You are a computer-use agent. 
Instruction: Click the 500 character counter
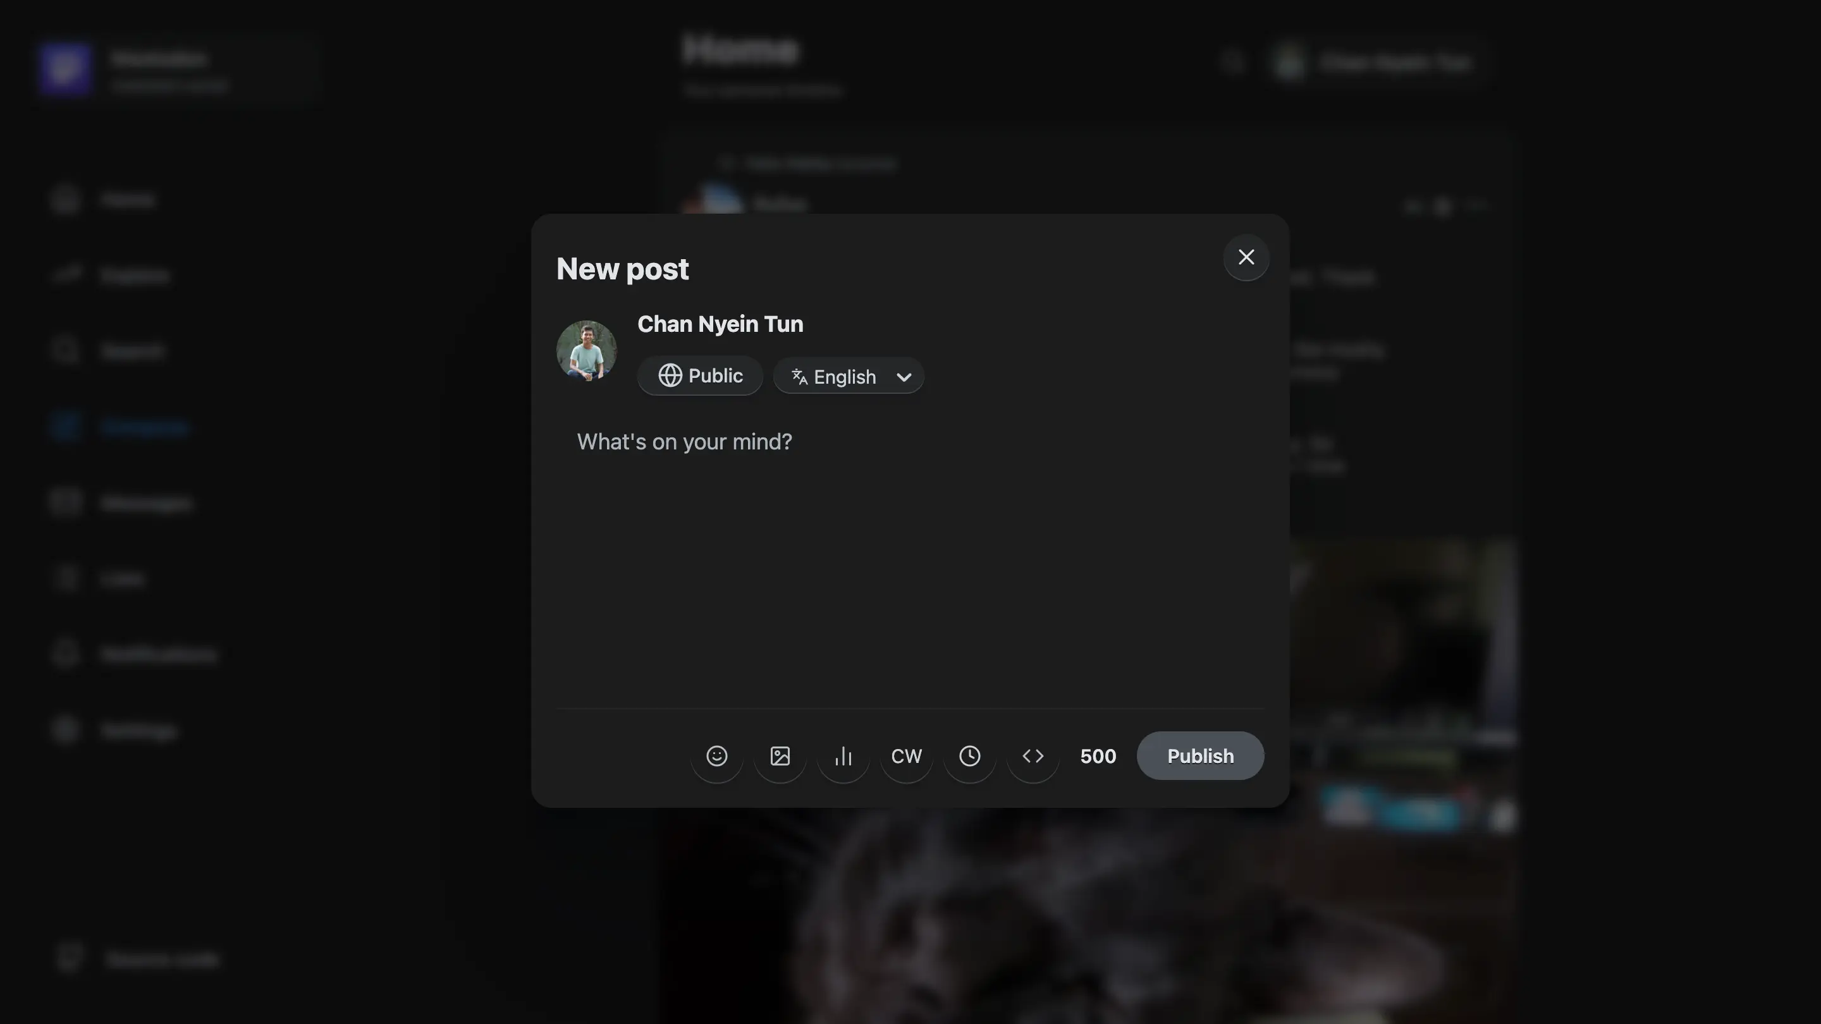click(1097, 756)
